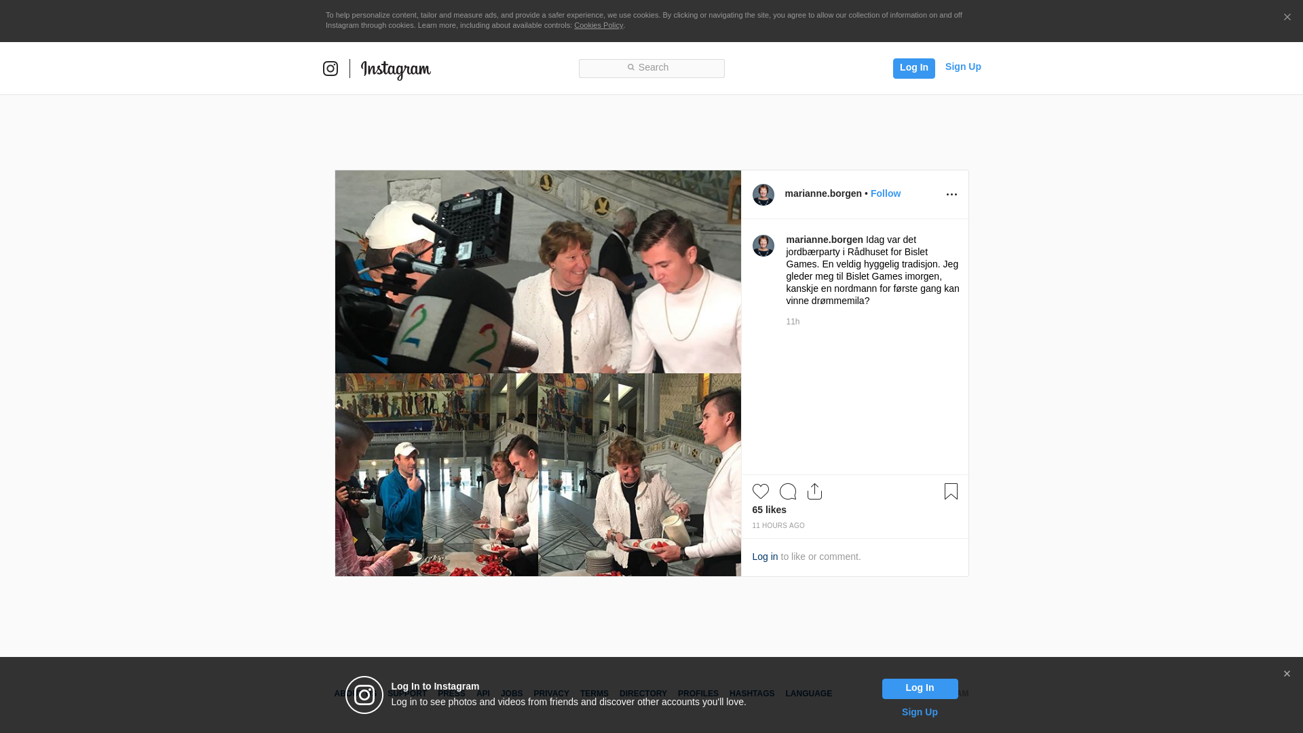Screen dimensions: 1303x733
Task: Click the DIRECTORY footer link
Action: pos(643,694)
